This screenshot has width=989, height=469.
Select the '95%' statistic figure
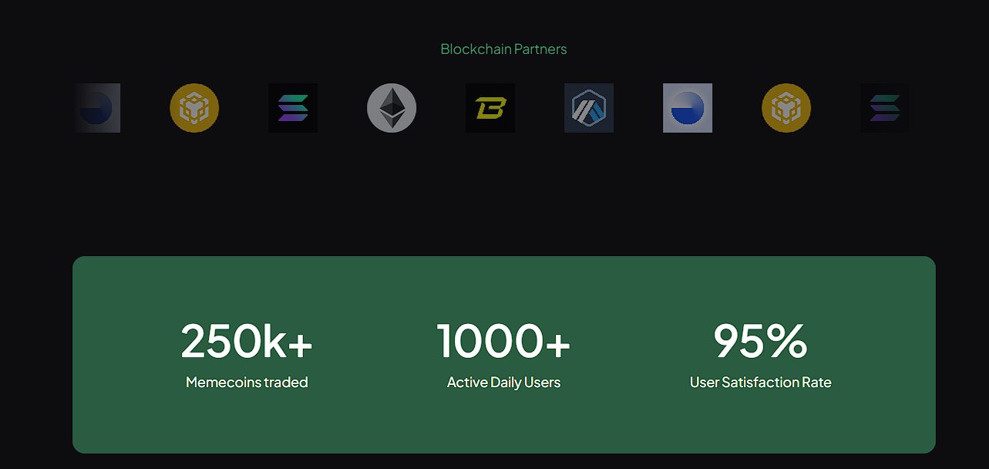[x=760, y=341]
